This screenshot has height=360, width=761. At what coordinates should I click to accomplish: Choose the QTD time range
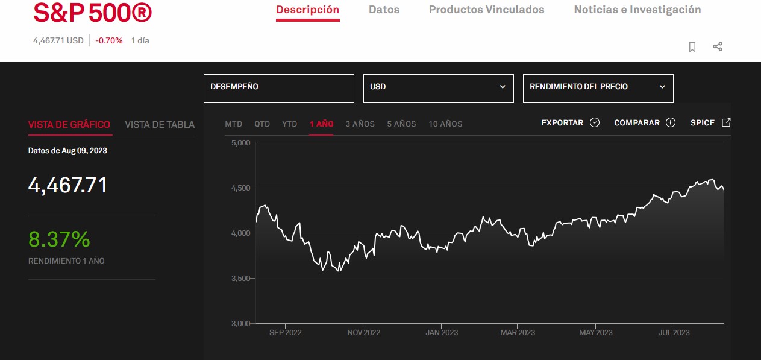point(262,124)
